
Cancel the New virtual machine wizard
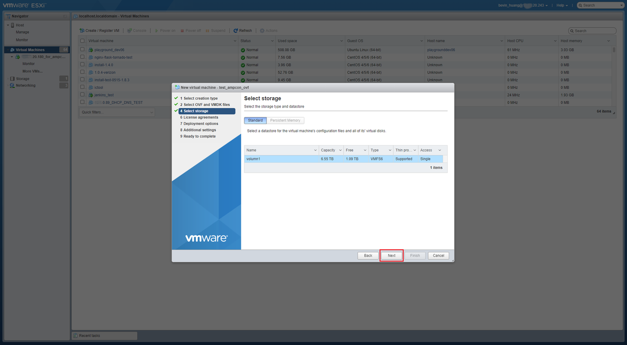pos(438,256)
